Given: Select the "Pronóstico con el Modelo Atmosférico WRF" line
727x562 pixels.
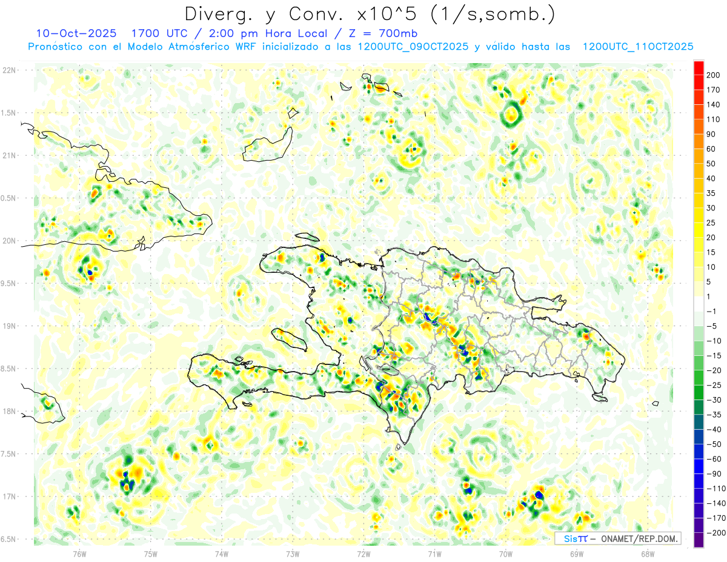Looking at the screenshot, I should (142, 47).
